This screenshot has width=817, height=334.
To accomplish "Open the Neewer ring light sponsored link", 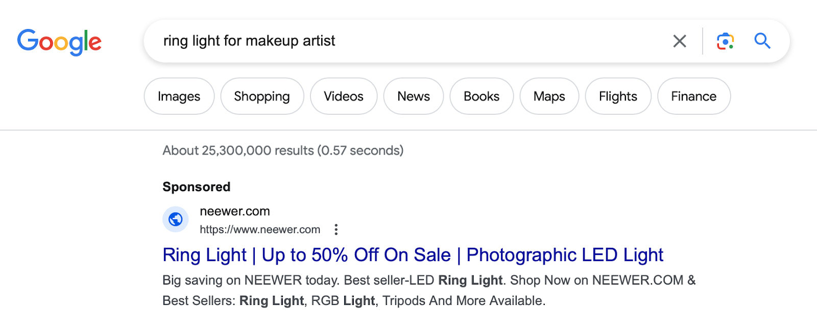I will pyautogui.click(x=413, y=255).
